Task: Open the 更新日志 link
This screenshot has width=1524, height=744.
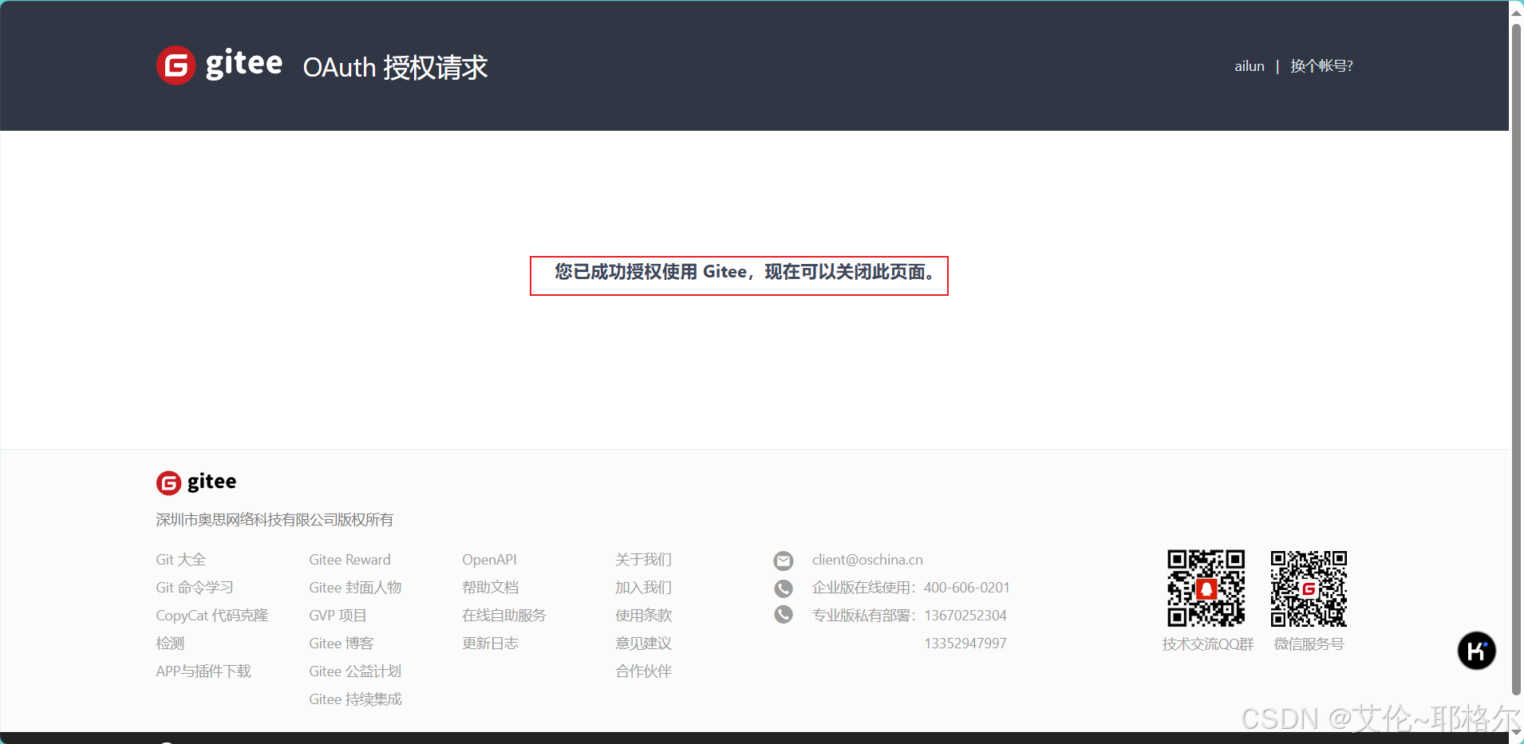Action: (x=491, y=644)
